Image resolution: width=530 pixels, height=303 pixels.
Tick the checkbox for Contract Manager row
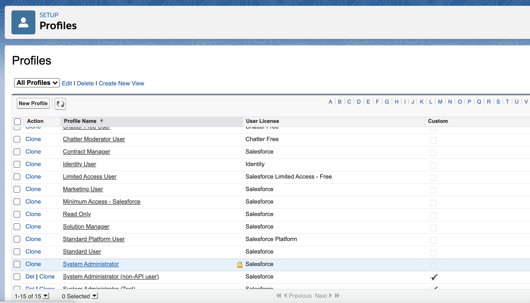click(17, 152)
